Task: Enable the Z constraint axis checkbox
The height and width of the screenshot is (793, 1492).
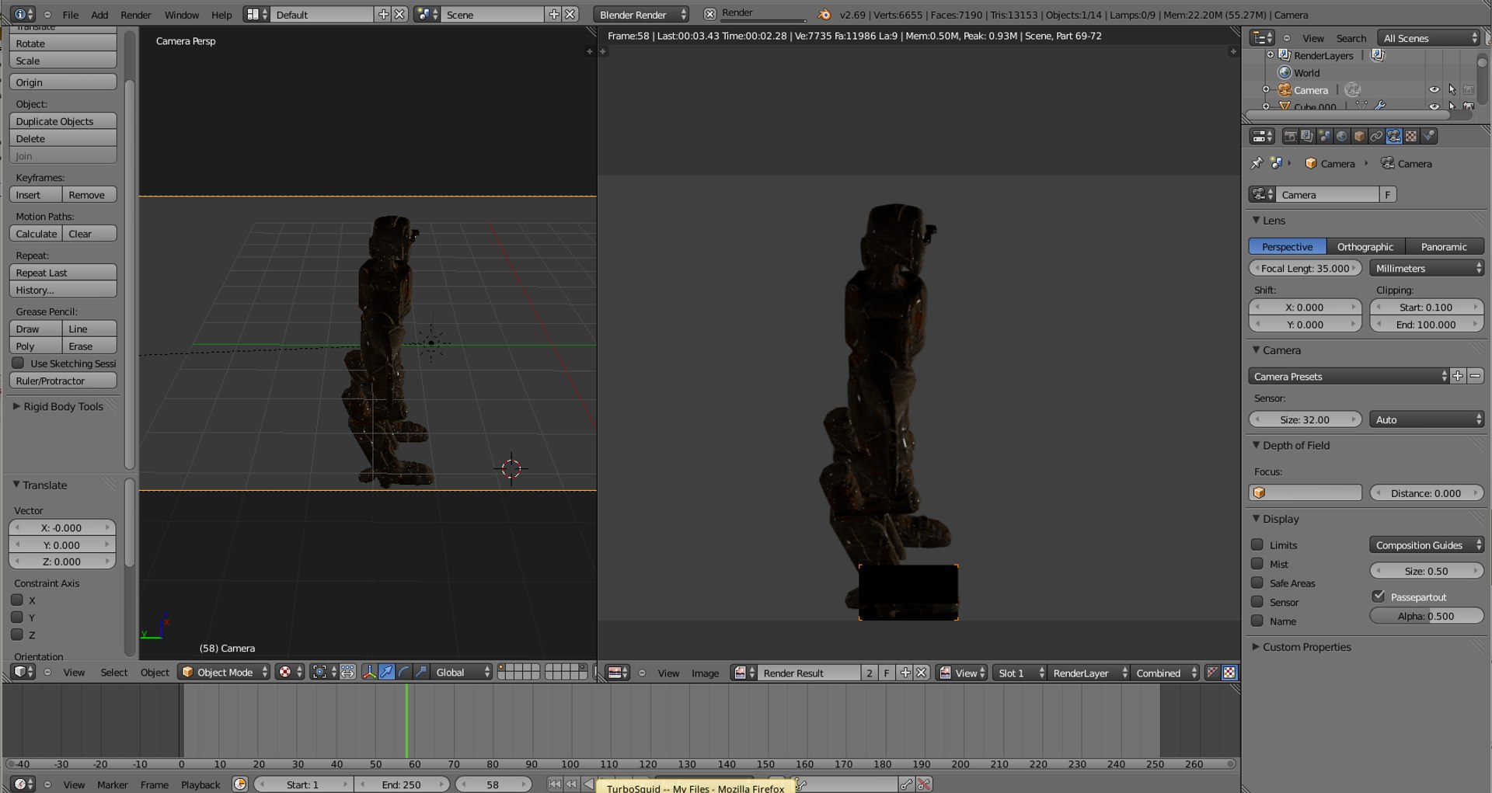Action: [17, 635]
